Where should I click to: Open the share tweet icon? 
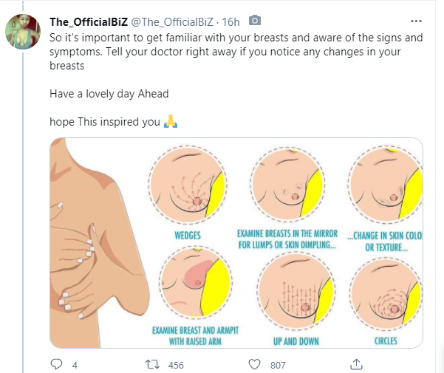pyautogui.click(x=355, y=364)
